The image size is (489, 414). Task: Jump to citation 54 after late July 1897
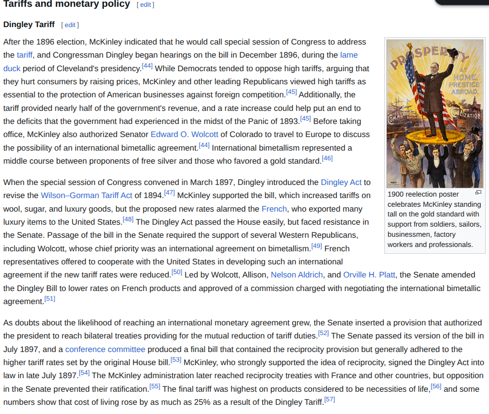pyautogui.click(x=84, y=373)
